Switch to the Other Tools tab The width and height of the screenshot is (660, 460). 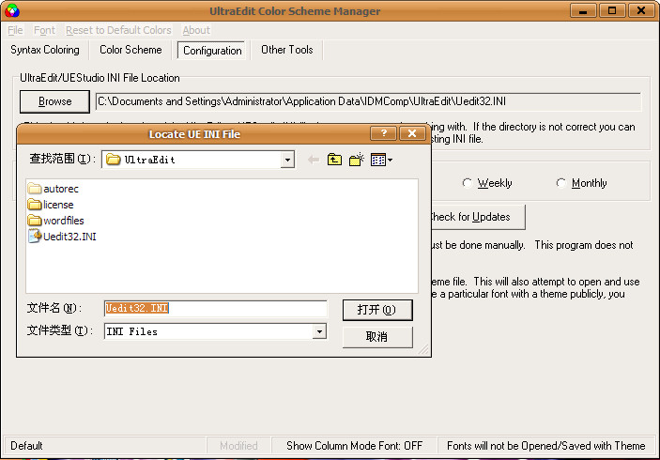pos(287,50)
